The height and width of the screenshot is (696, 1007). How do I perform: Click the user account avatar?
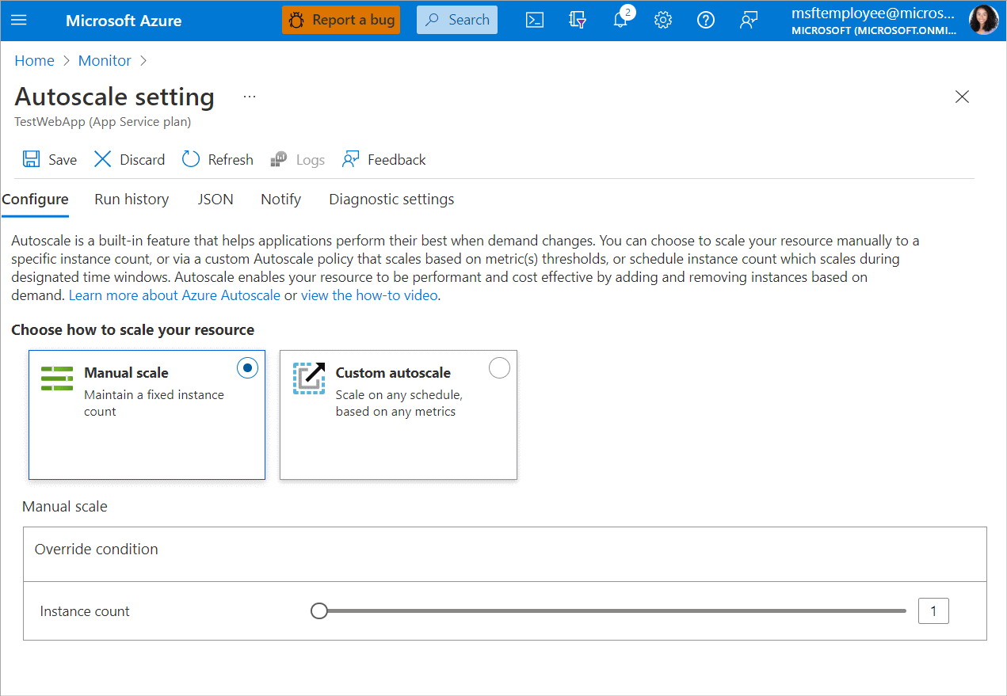[984, 20]
